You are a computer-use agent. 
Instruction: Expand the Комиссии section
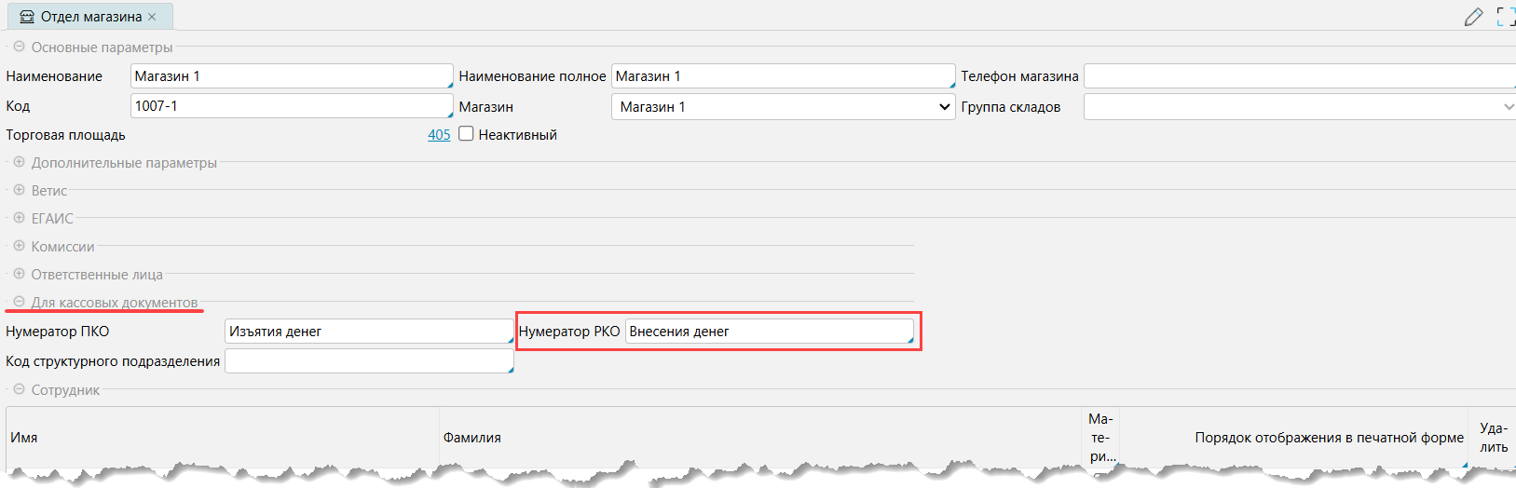[19, 246]
